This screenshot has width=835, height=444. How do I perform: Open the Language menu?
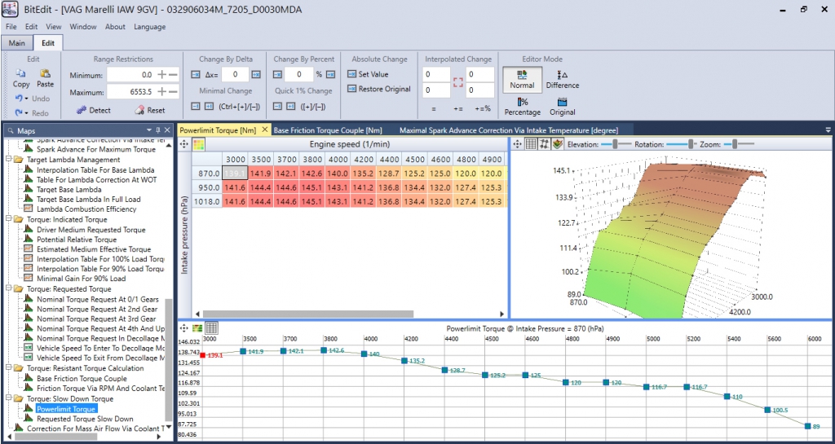pyautogui.click(x=150, y=27)
